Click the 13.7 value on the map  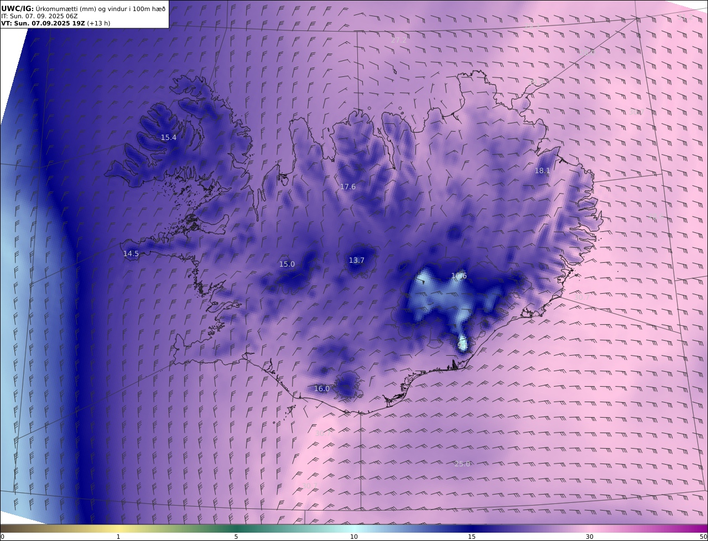pos(357,260)
